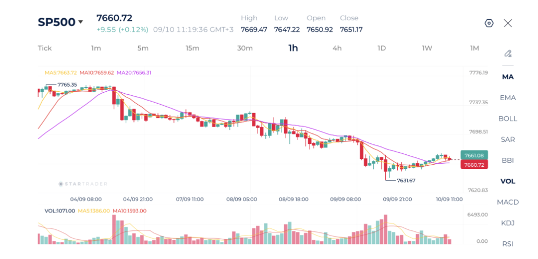
Task: Enable the SAR indicator
Action: [x=508, y=140]
